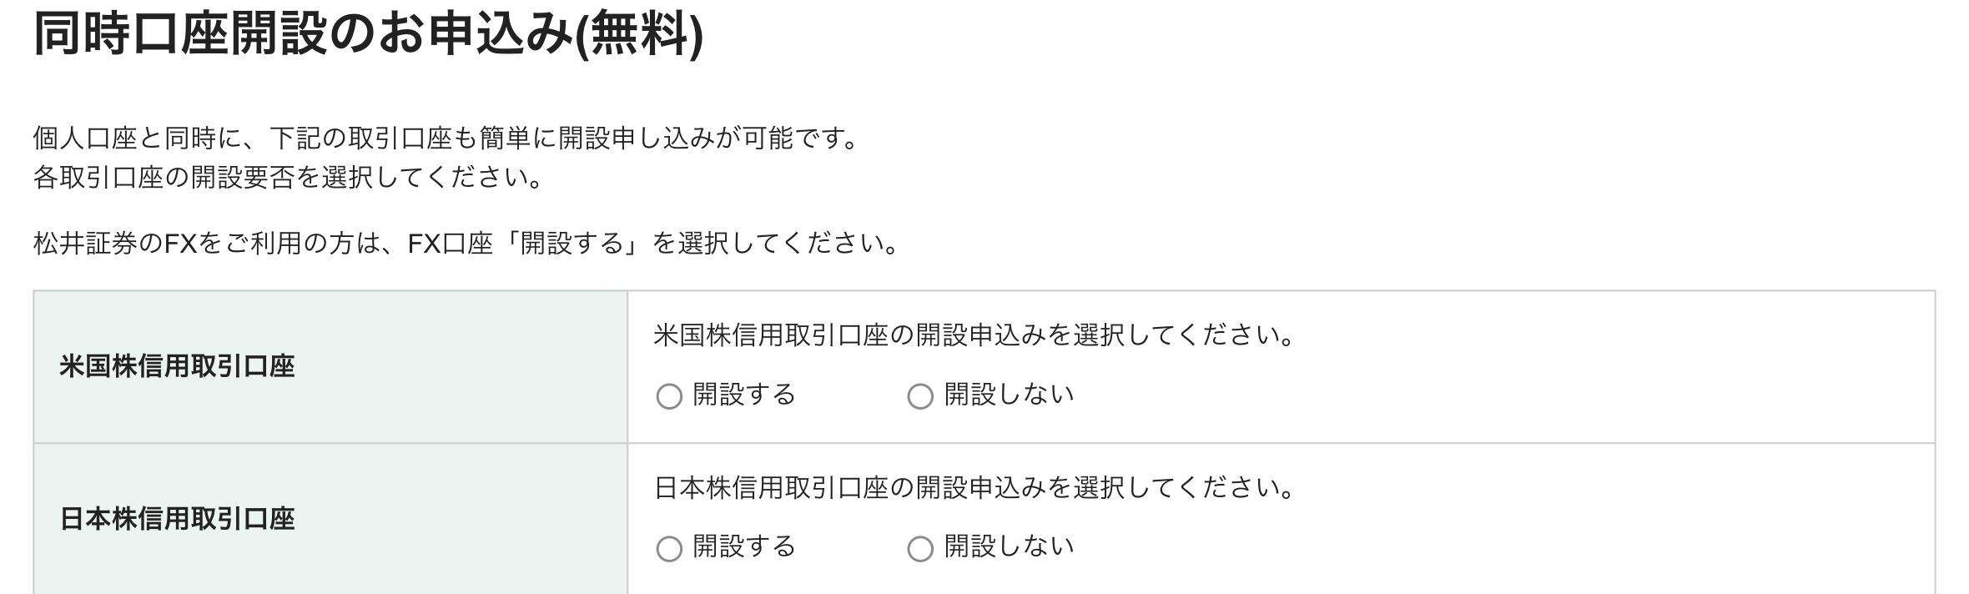Click the 各取引口座の開設要否を選択 sentence
This screenshot has width=1969, height=594.
[x=288, y=178]
